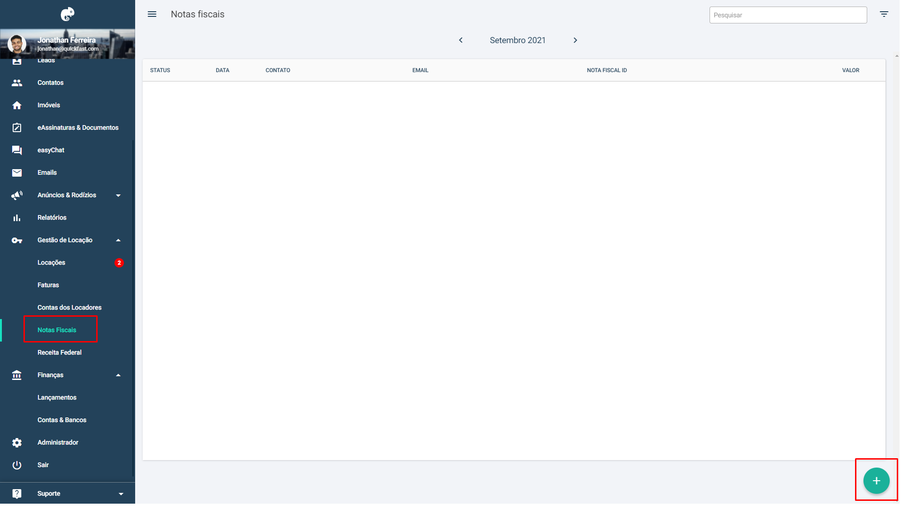Click the Sair power icon
The width and height of the screenshot is (901, 506).
coord(17,465)
